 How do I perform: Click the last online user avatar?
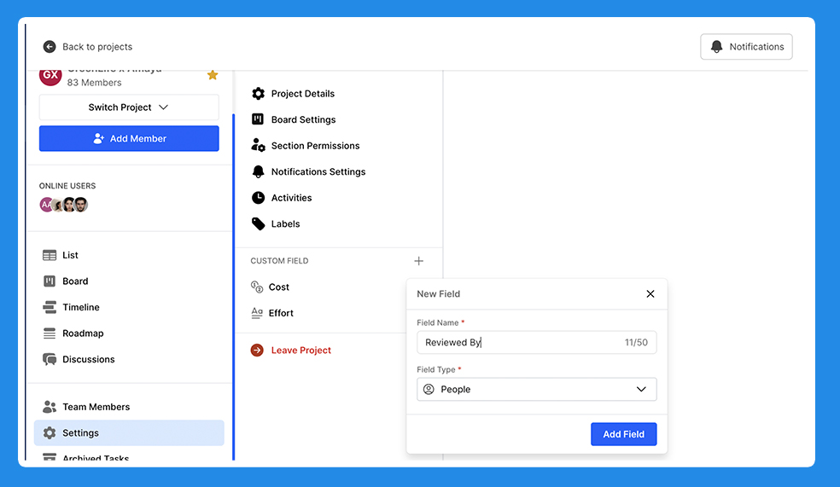click(x=81, y=205)
